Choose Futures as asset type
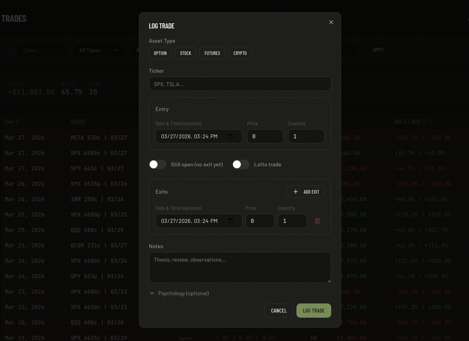Image resolution: width=469 pixels, height=341 pixels. point(212,53)
